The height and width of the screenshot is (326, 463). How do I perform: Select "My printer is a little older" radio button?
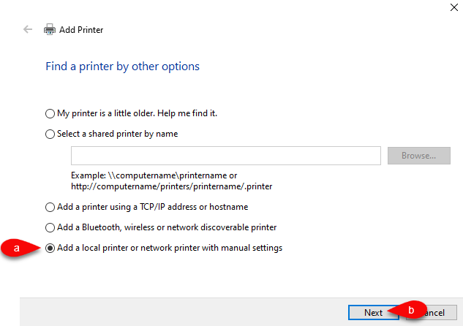click(50, 113)
